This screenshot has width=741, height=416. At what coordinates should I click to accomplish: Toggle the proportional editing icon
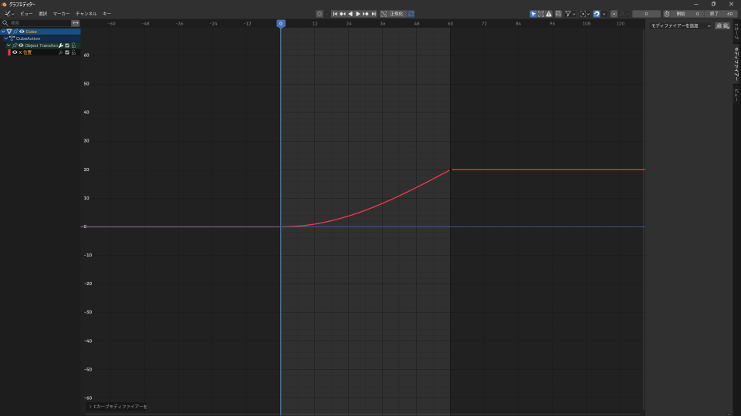[614, 14]
